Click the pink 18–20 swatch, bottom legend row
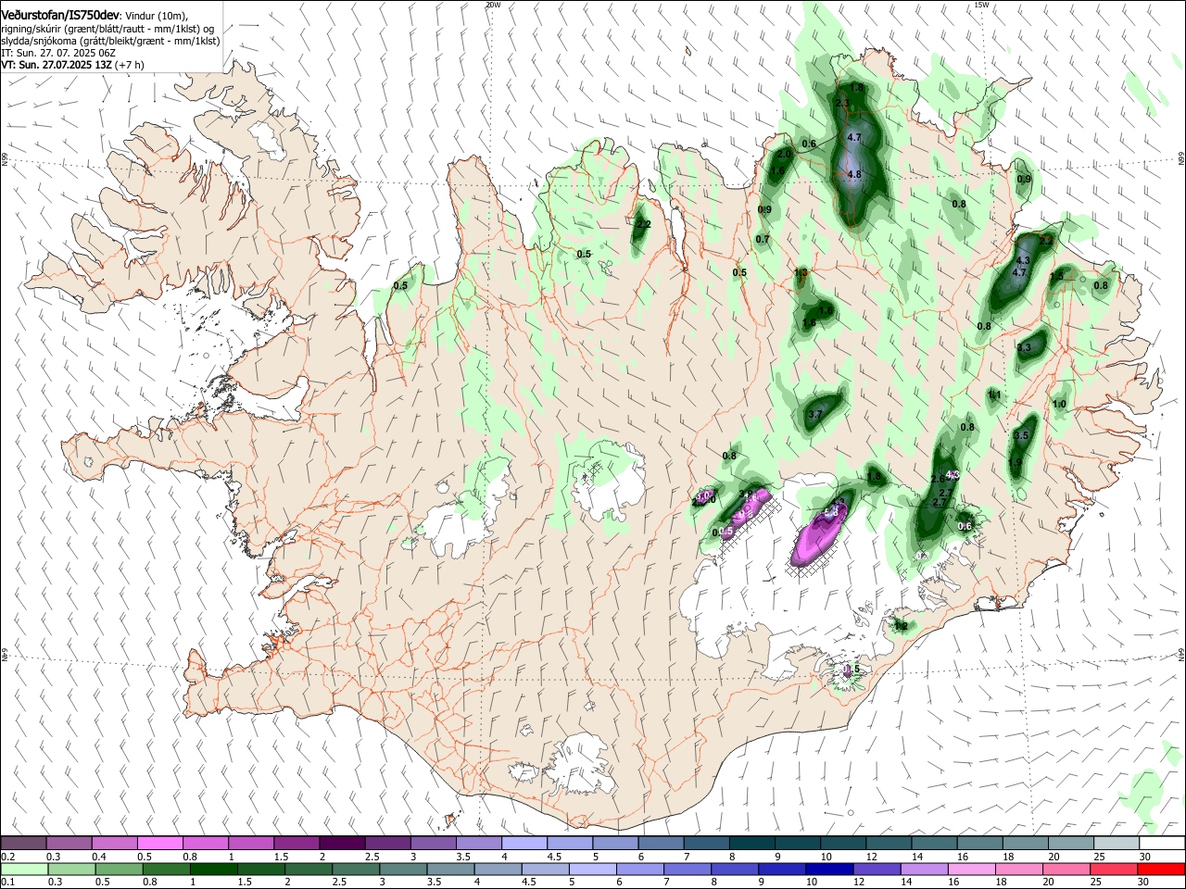Viewport: 1186px width, 889px height. pos(1017,870)
